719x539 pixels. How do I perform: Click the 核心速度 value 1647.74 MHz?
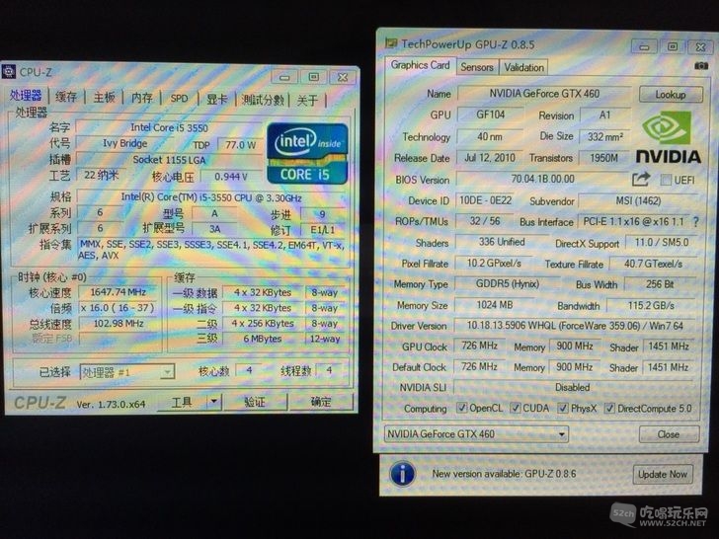(x=119, y=292)
